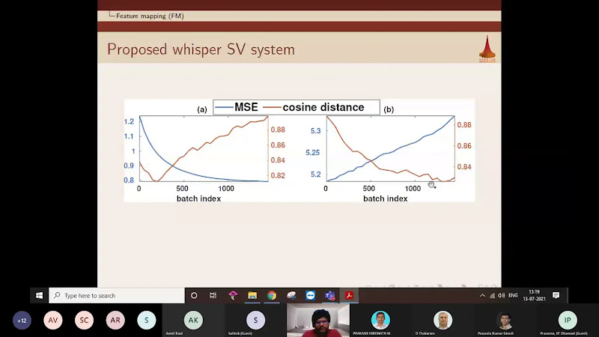Launch Google Chrome from the taskbar
Image resolution: width=599 pixels, height=337 pixels.
(x=272, y=295)
